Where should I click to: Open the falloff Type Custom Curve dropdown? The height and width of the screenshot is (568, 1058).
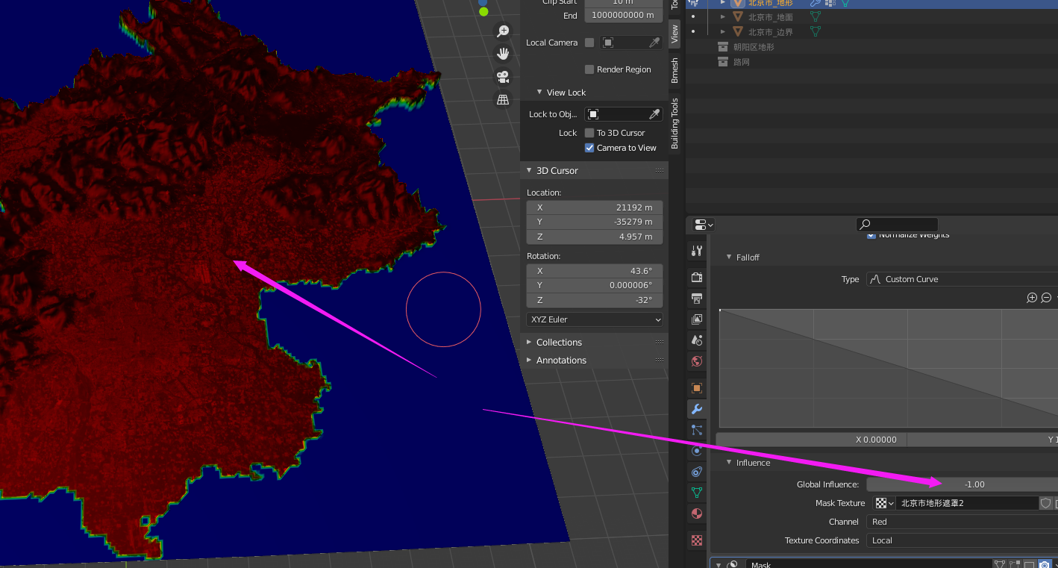962,279
